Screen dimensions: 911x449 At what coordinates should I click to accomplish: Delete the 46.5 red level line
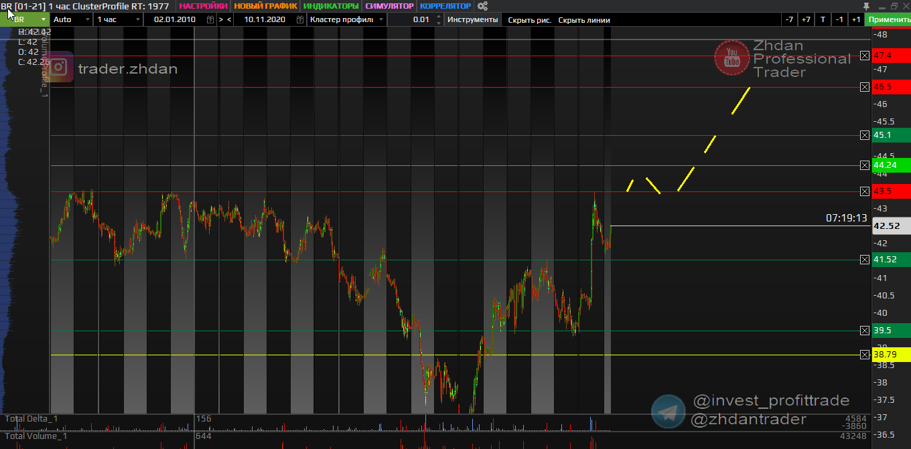tap(864, 87)
